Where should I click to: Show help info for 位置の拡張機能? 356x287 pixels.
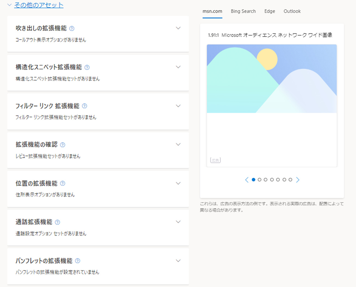63,183
